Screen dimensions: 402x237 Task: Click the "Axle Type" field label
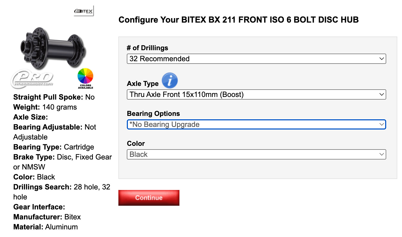click(143, 84)
